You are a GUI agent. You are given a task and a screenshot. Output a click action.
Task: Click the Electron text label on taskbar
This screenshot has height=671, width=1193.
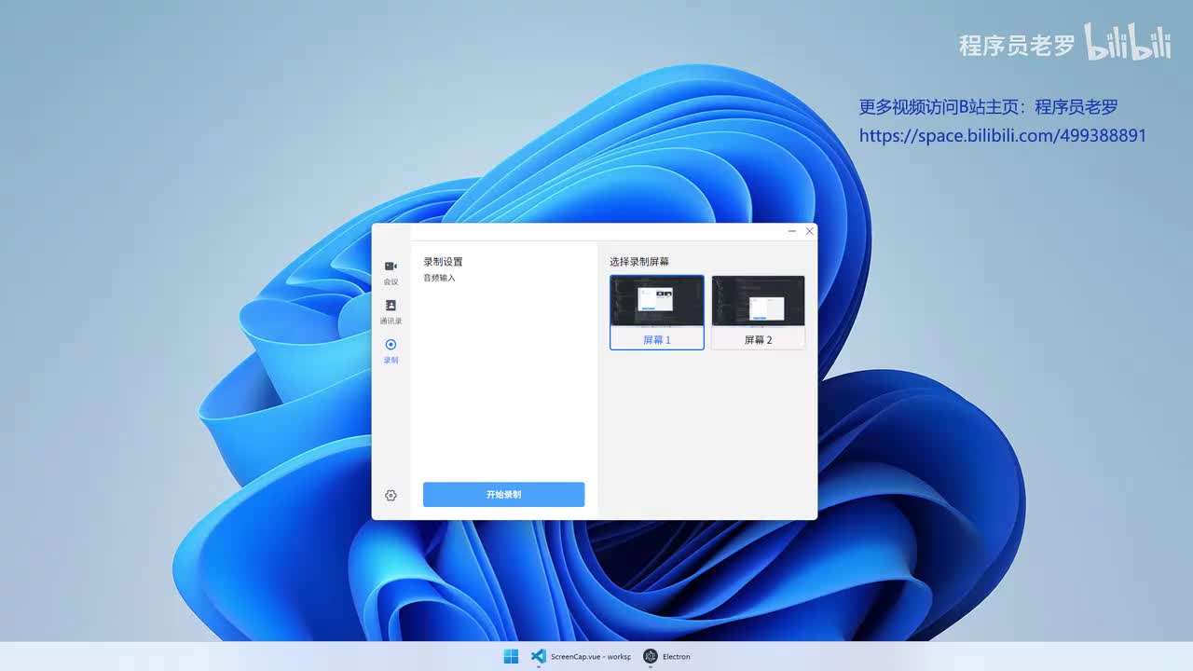coord(677,657)
